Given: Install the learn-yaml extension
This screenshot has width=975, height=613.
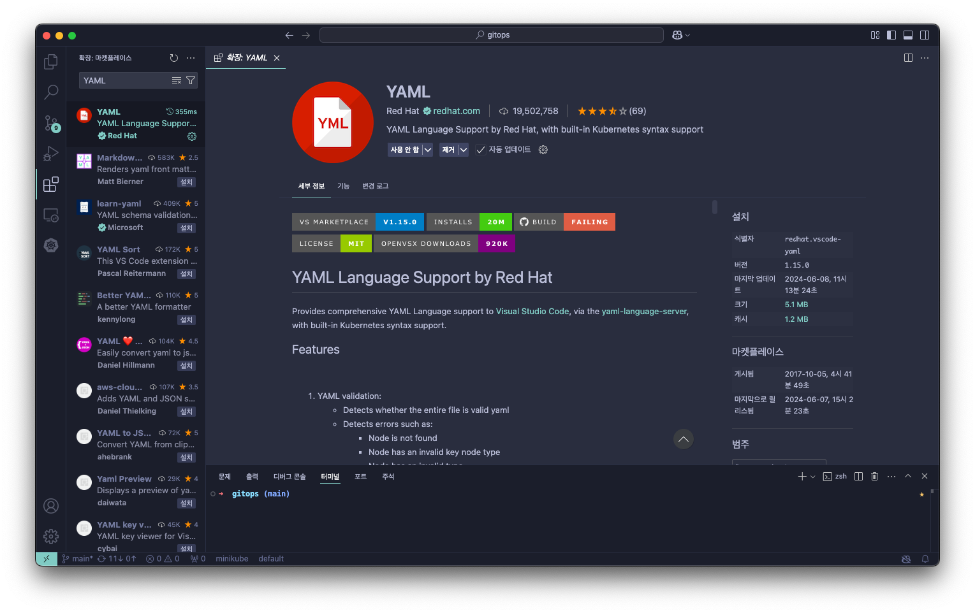Looking at the screenshot, I should [x=186, y=228].
